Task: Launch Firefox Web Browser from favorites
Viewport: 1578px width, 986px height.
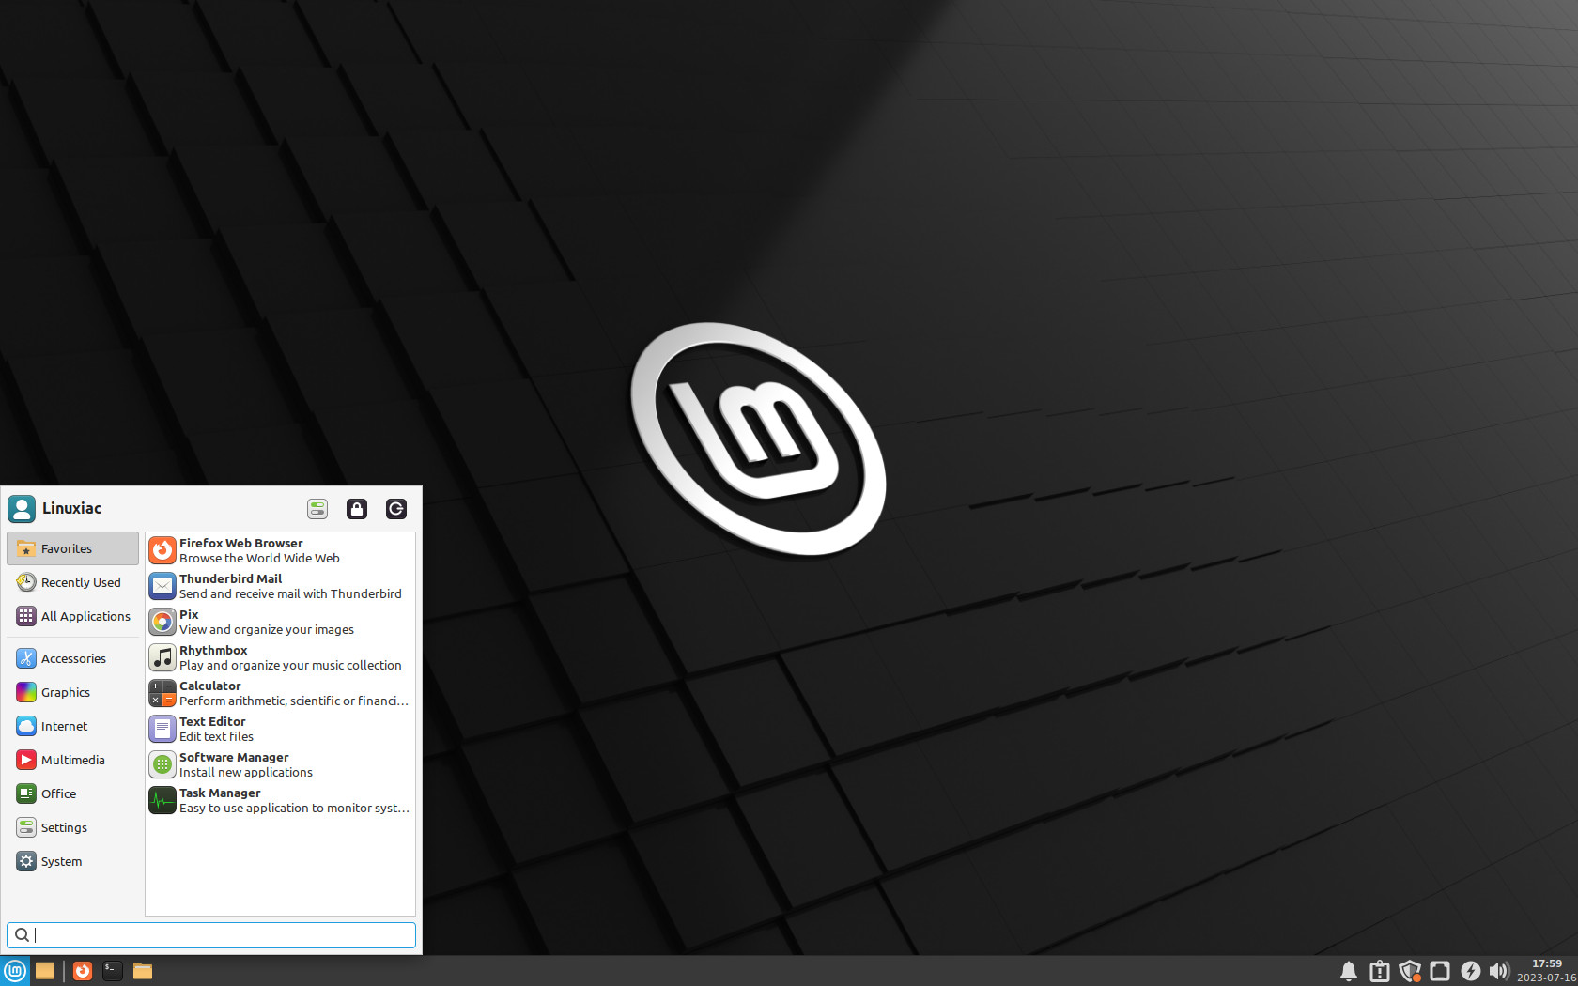Action: (x=280, y=550)
